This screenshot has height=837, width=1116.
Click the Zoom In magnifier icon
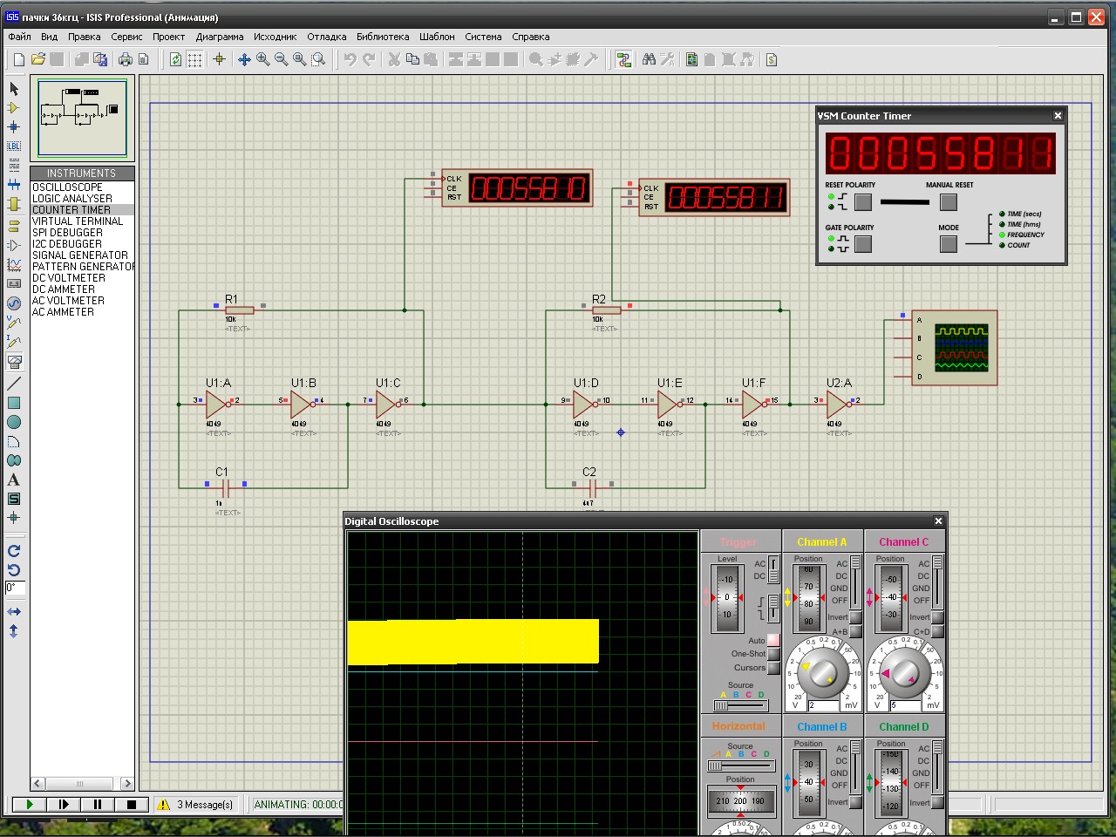point(262,59)
